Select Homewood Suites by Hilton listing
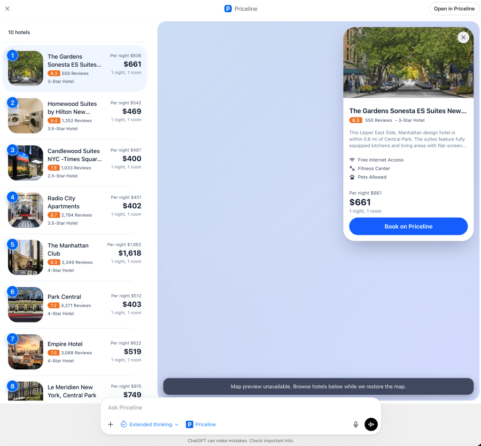The image size is (481, 446). pyautogui.click(x=75, y=116)
